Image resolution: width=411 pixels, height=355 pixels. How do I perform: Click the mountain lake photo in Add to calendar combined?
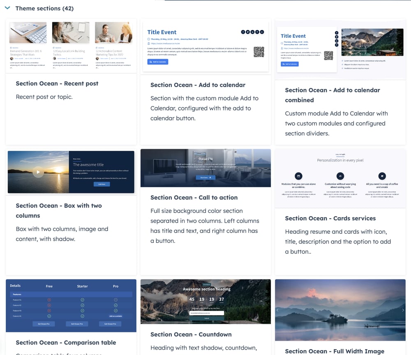pos(372,42)
